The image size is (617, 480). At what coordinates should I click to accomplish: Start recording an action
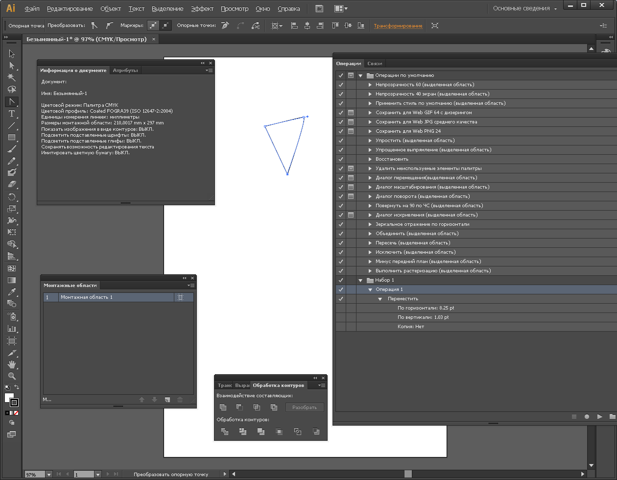587,417
